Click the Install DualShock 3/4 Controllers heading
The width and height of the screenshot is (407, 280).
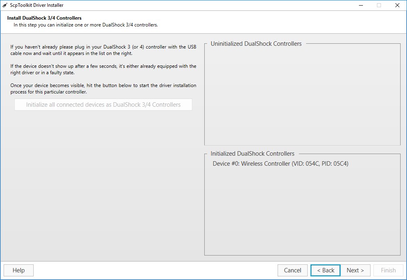coord(44,18)
